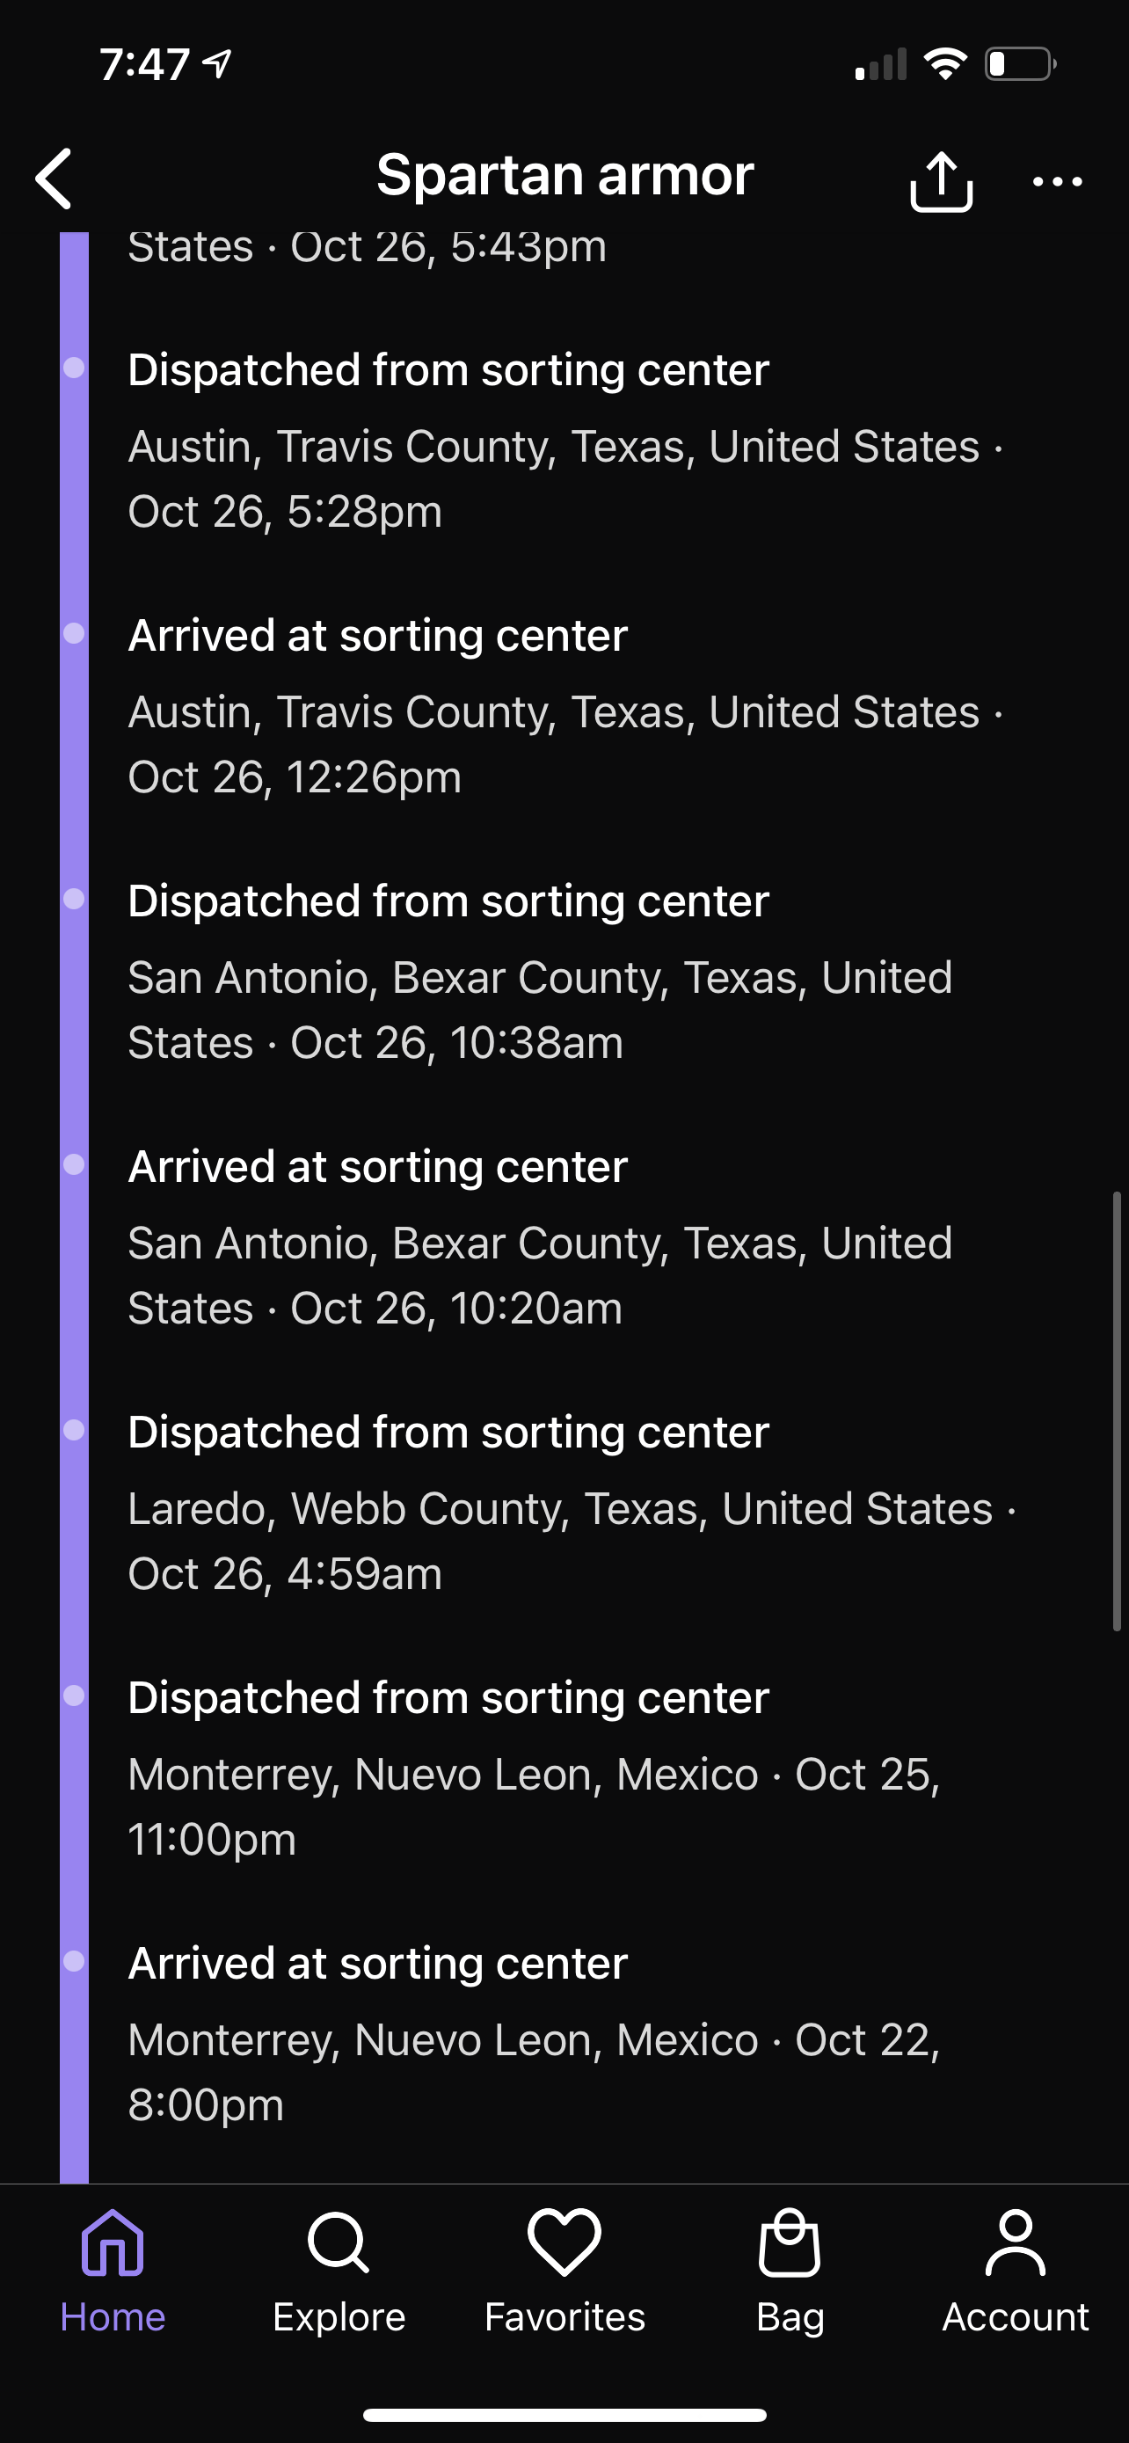Click timeline dot beside Laredo dispatch

coord(74,1430)
